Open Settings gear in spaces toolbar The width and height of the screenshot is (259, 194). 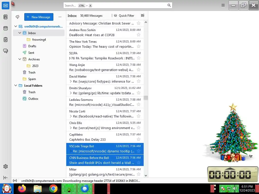pyautogui.click(x=6, y=166)
